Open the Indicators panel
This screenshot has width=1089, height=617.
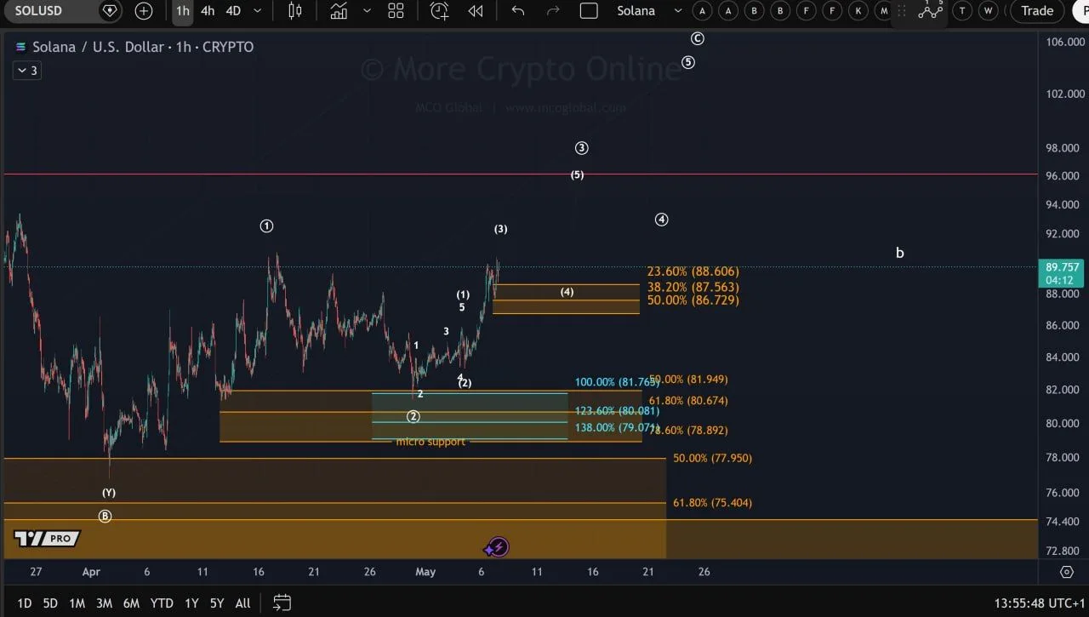(339, 11)
